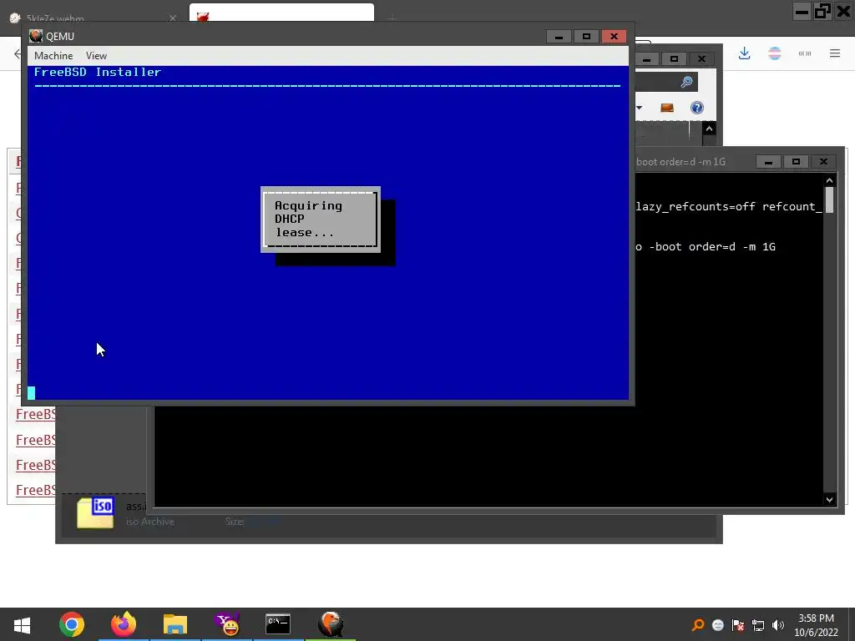The image size is (855, 641).
Task: Click the Firefox downloads arrow icon
Action: point(744,53)
